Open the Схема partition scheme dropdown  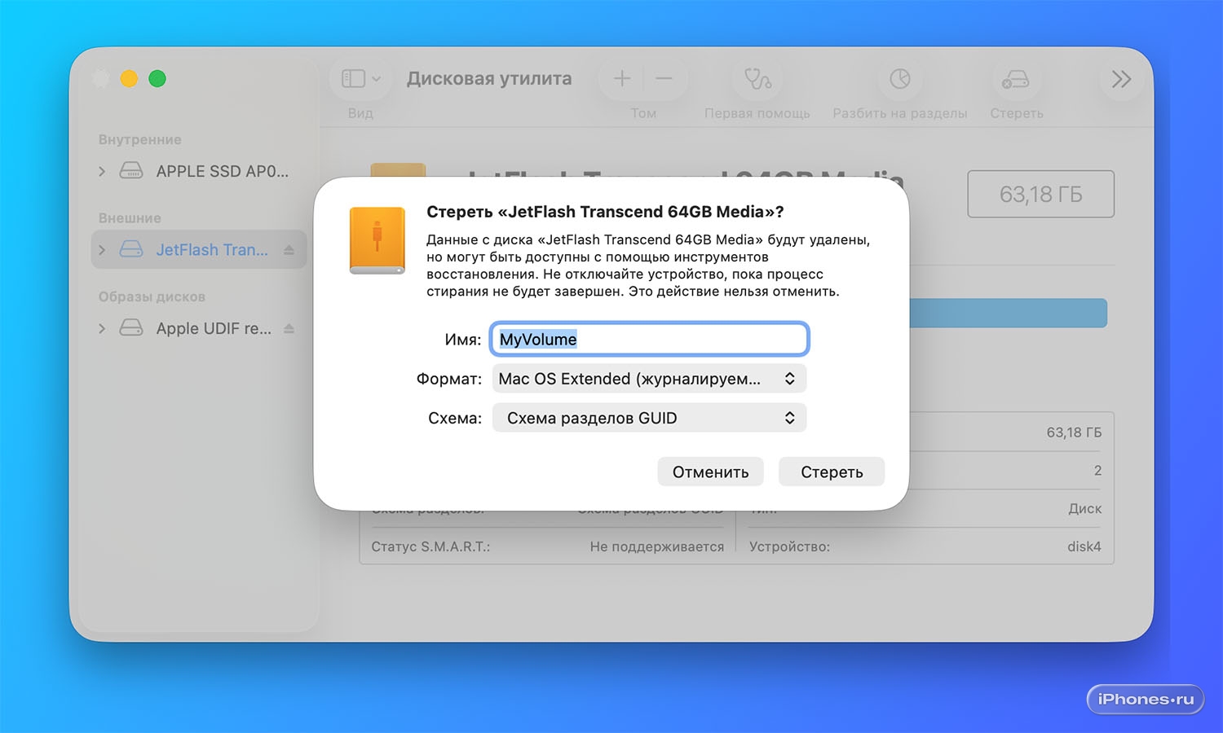point(649,418)
